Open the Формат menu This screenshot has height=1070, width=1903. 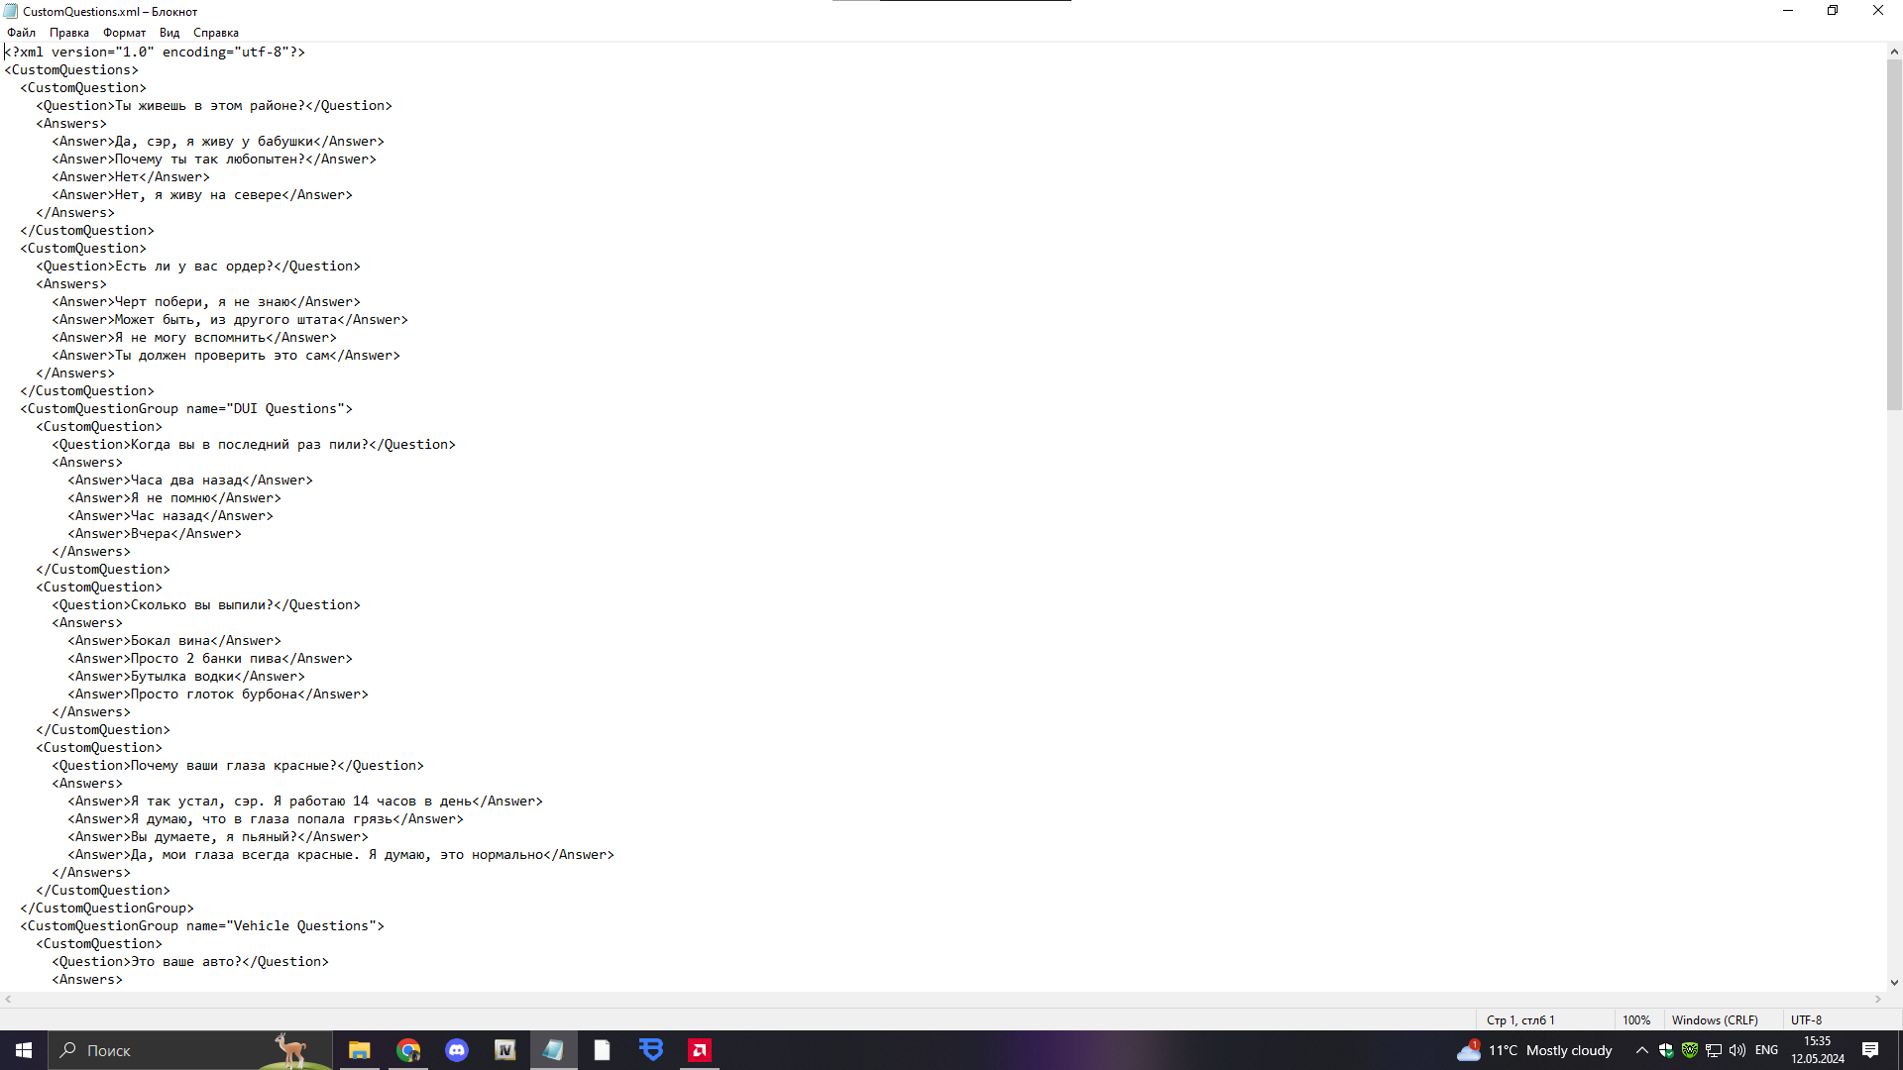click(x=124, y=33)
